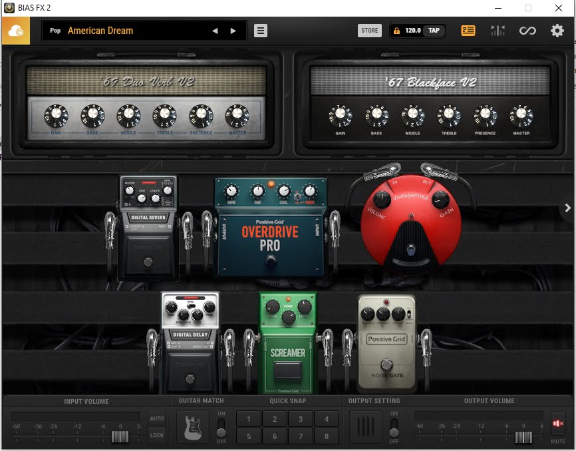This screenshot has height=451, width=576.
Task: Flip the Boost switch on Overdrive Pro
Action: point(297,196)
